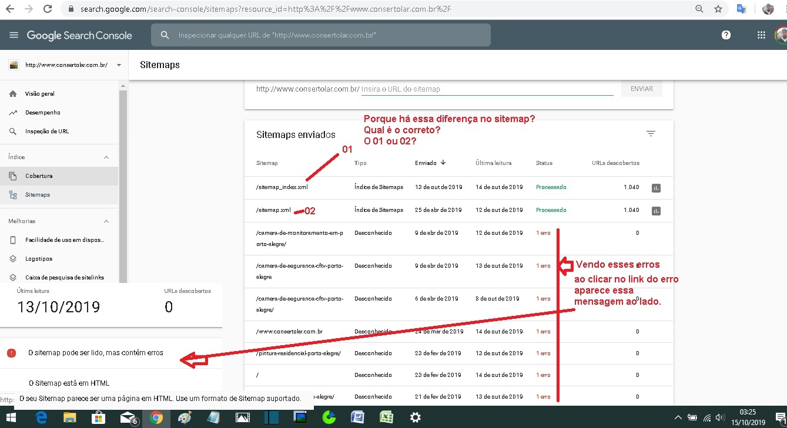Open chart icon for /sitemap_index.xml row
The width and height of the screenshot is (787, 428).
(656, 188)
